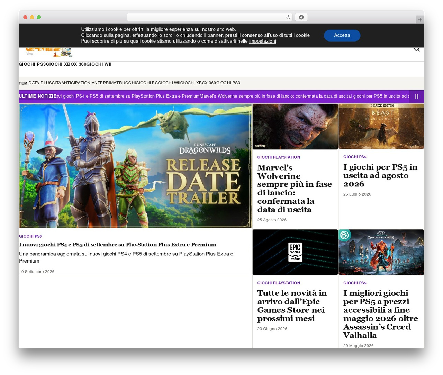
Task: Go to Giochi PS3 in main navigation
Action: click(x=32, y=64)
